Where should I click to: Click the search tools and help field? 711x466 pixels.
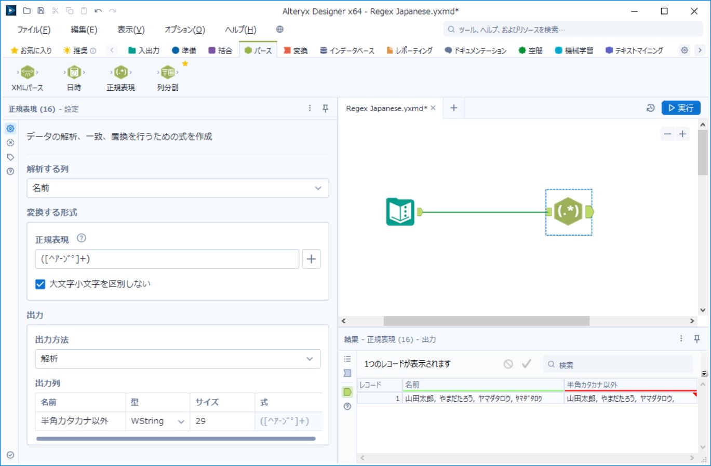571,30
